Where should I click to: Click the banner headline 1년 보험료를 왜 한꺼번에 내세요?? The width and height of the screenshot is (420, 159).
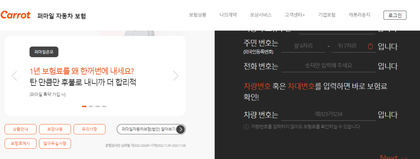coord(82,71)
